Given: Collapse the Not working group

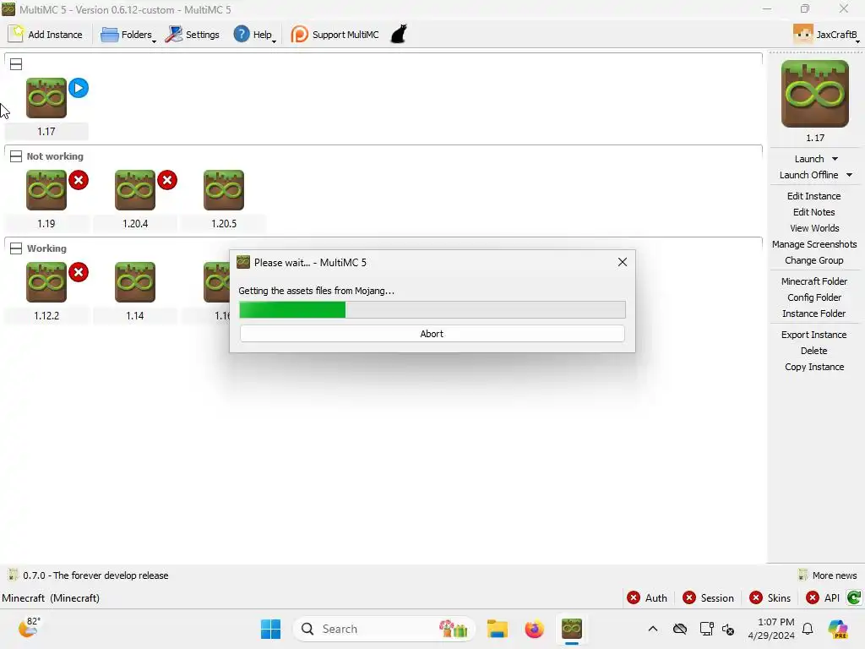Looking at the screenshot, I should coord(16,156).
